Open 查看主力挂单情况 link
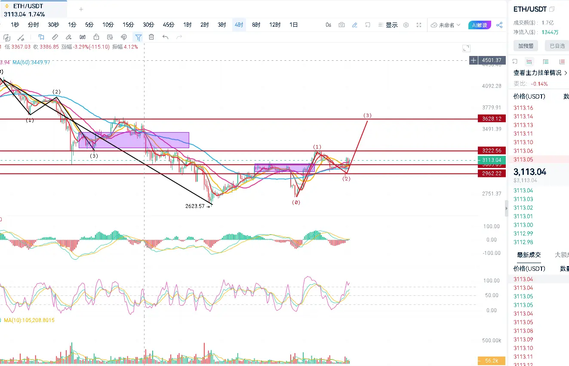Image resolution: width=569 pixels, height=366 pixels. [540, 73]
